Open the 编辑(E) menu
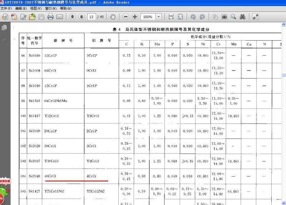The height and width of the screenshot is (205, 286). pyautogui.click(x=21, y=8)
